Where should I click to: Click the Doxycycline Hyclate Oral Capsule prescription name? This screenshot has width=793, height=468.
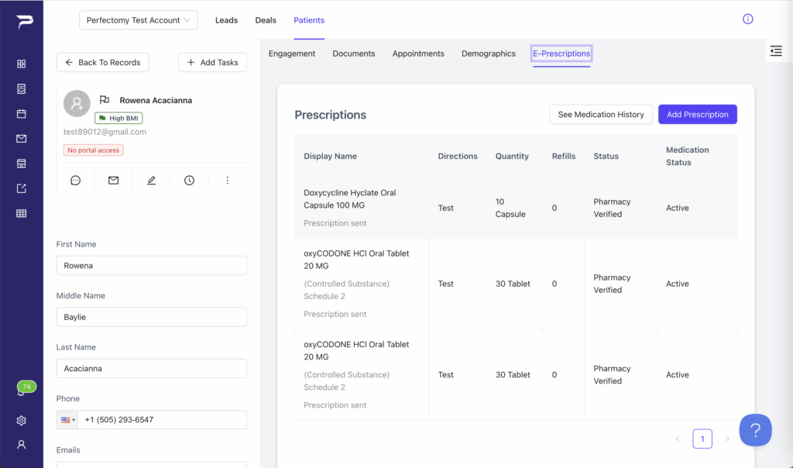coord(350,199)
